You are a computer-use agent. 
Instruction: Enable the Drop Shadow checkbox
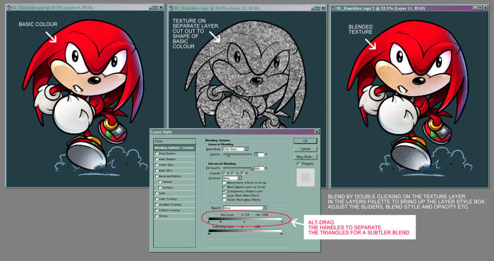tap(157, 153)
